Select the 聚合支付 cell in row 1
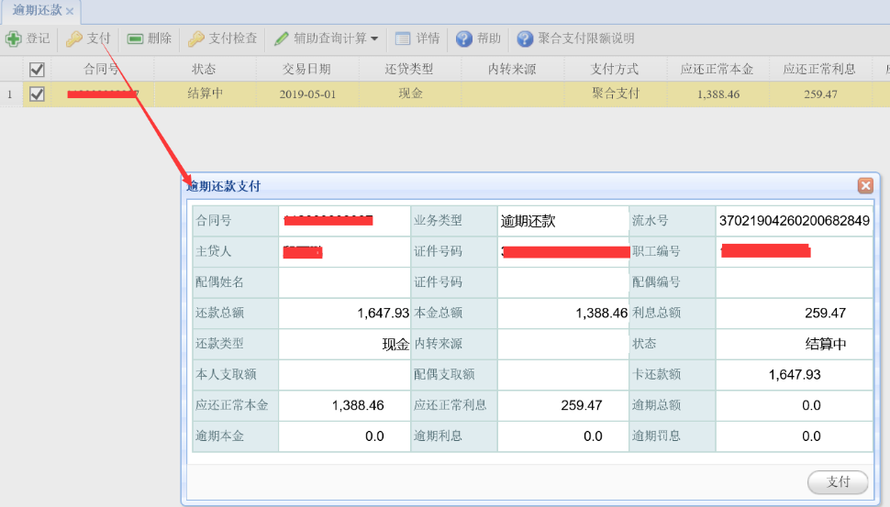 click(x=615, y=94)
